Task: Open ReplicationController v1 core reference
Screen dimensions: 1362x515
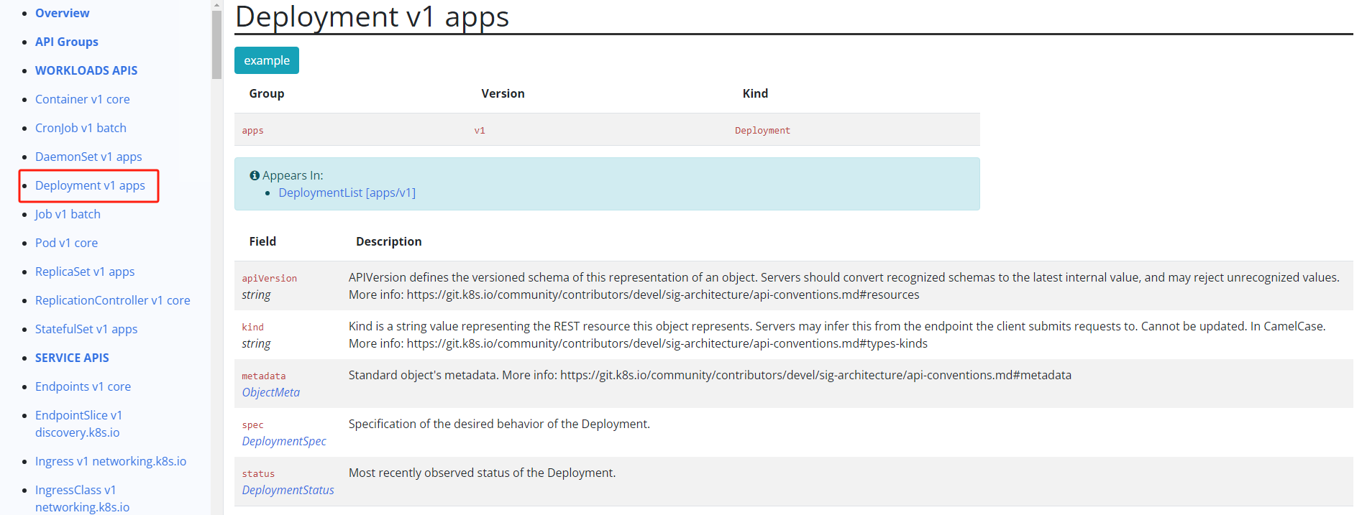Action: [x=113, y=300]
